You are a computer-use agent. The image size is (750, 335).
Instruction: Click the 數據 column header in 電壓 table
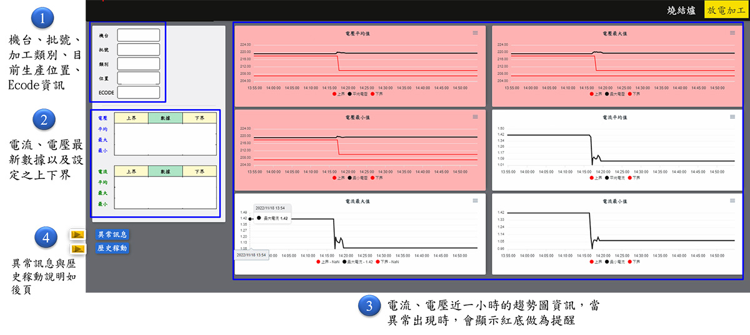(x=165, y=118)
